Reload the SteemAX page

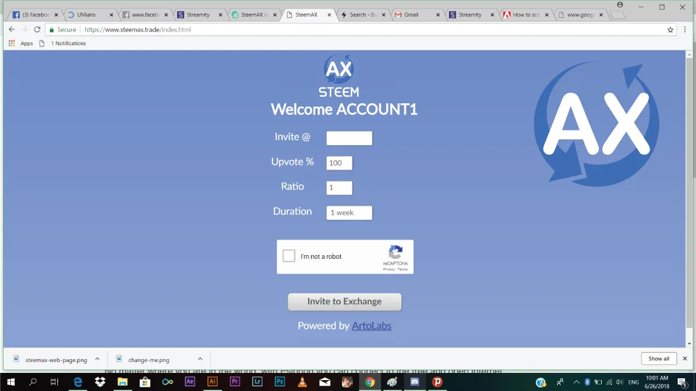coord(37,29)
